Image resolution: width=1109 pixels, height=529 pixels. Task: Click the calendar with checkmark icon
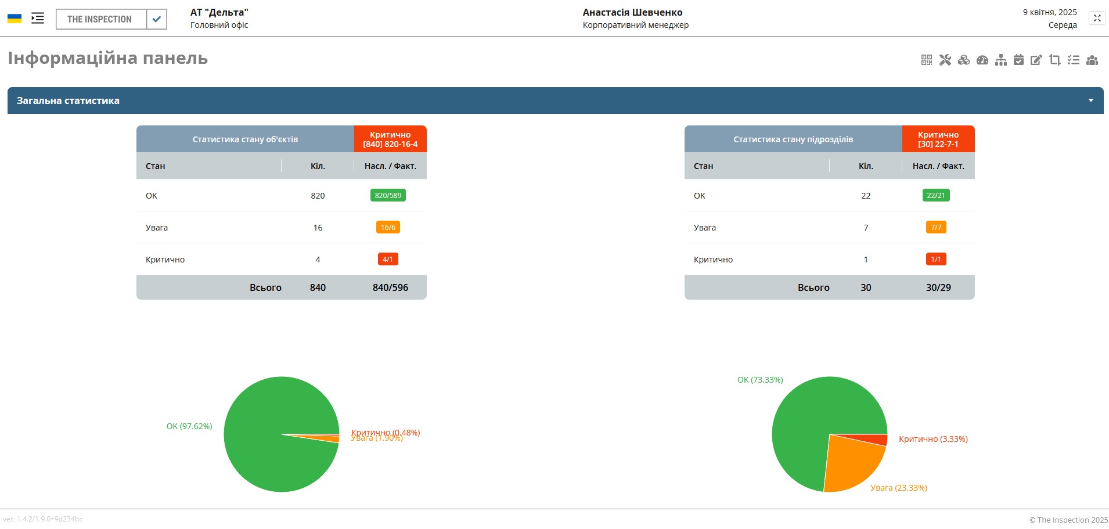click(x=1018, y=60)
